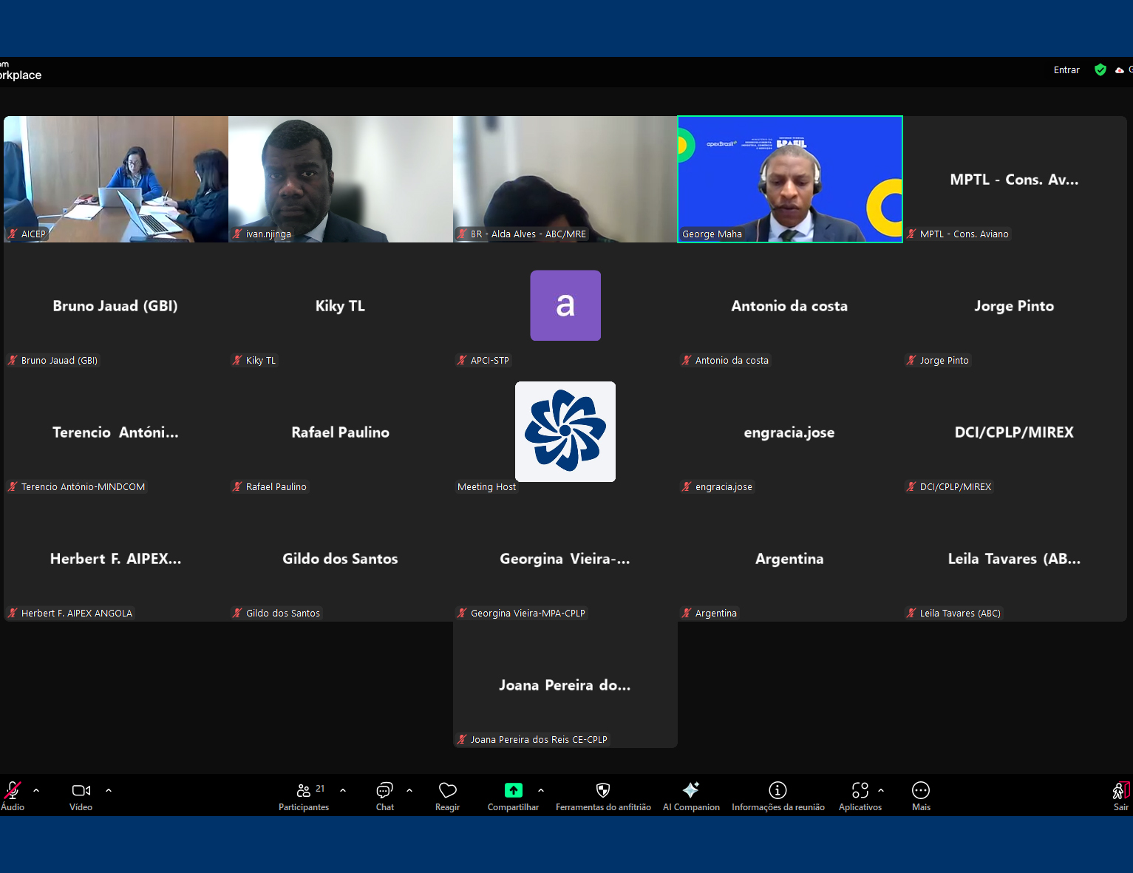This screenshot has height=873, width=1133.
Task: Open share options chevron beside Compartilhar
Action: point(541,790)
